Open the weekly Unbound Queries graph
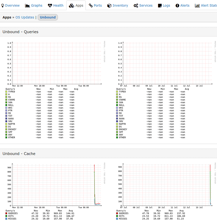This screenshot has height=224, width=217. 166,90
